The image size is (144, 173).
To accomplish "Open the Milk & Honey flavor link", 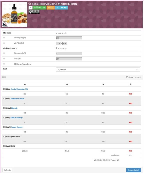I will tap(17, 117).
